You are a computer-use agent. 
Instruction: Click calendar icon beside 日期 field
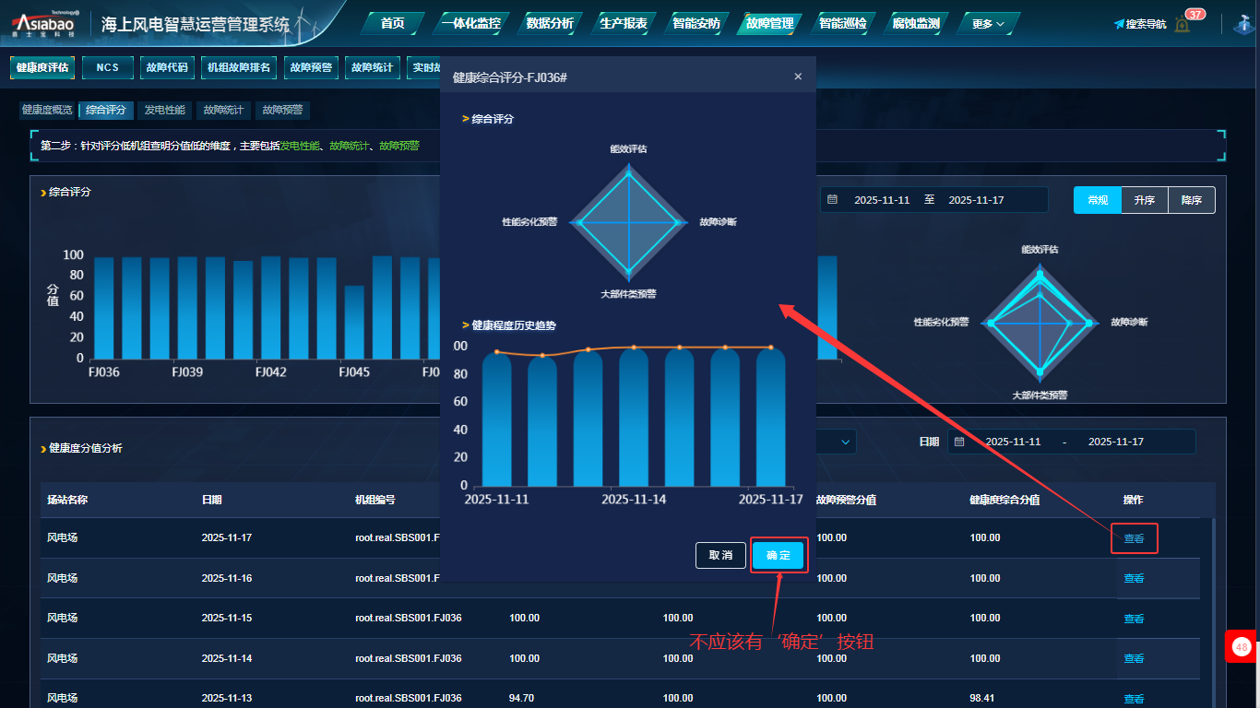pos(959,442)
